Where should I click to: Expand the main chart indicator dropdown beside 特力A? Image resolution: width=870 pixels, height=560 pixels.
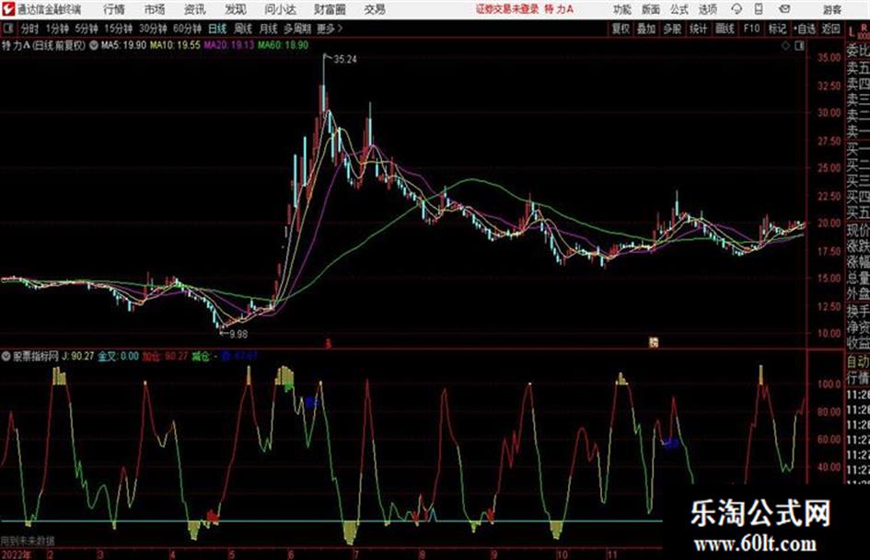click(x=93, y=45)
